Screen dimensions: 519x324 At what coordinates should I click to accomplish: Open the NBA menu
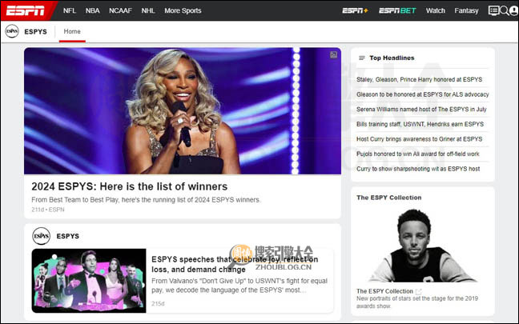pos(92,10)
